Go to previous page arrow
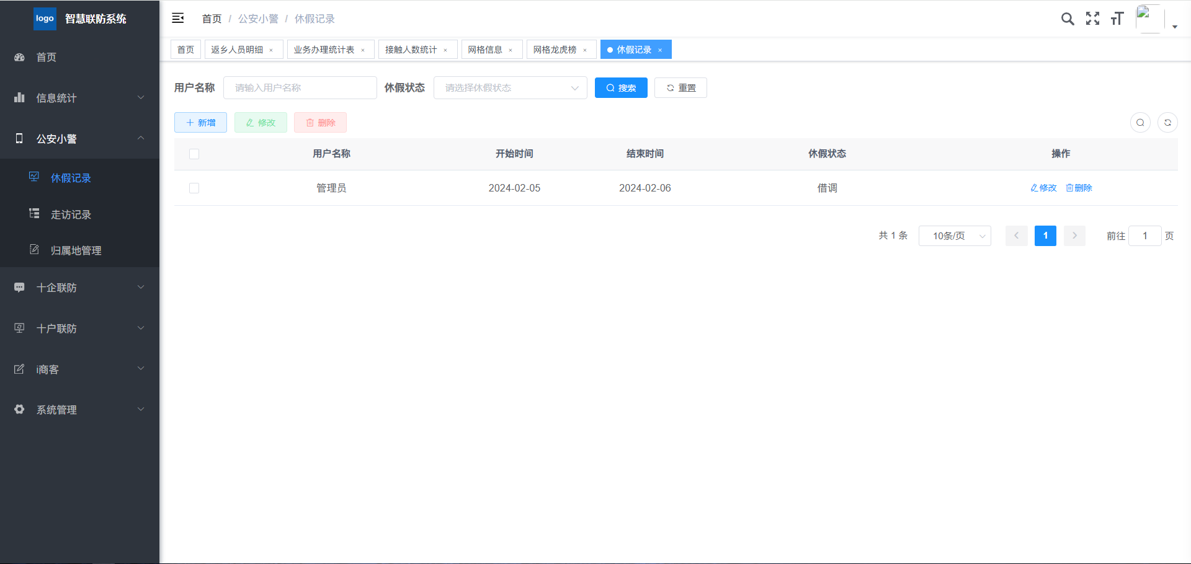 tap(1016, 236)
